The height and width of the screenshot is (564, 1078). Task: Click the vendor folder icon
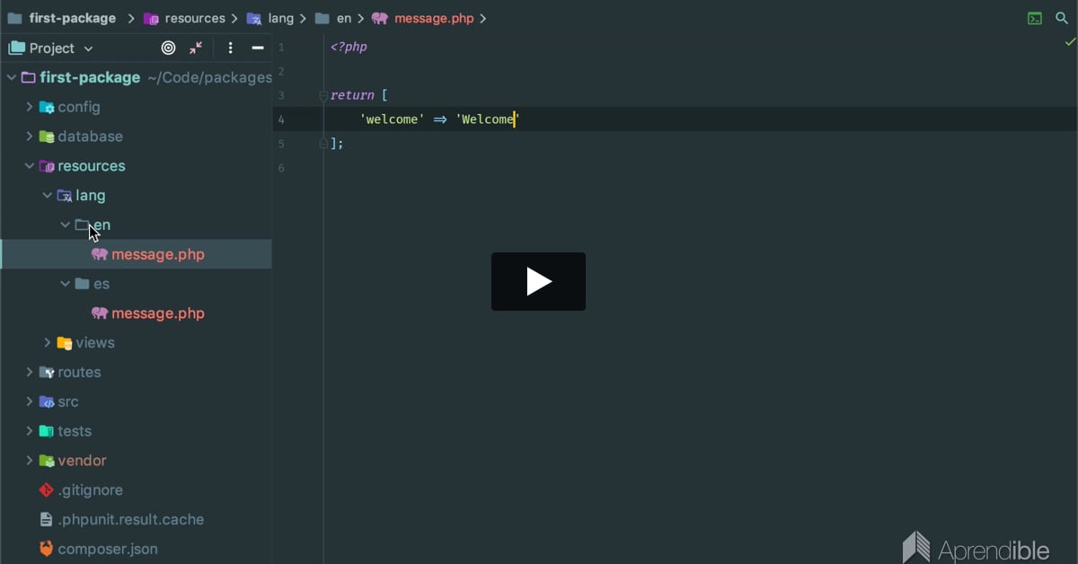tap(47, 461)
